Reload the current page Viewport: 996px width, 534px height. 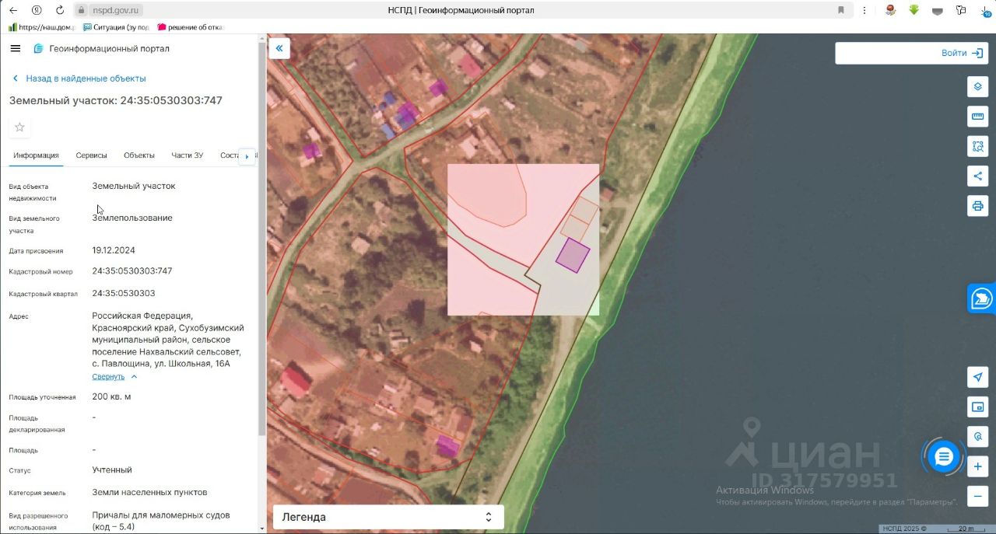pyautogui.click(x=60, y=10)
